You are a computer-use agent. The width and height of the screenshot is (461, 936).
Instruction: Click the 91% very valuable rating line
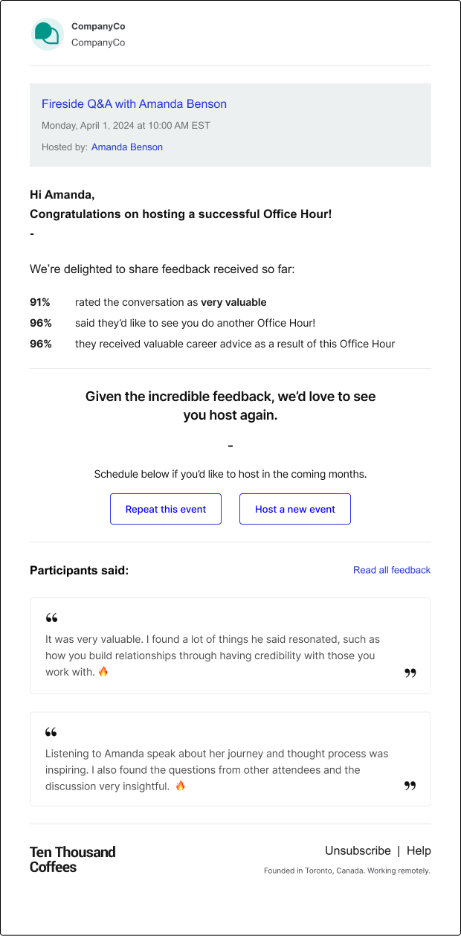tap(148, 302)
